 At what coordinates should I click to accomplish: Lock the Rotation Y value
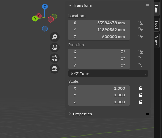[141, 58]
